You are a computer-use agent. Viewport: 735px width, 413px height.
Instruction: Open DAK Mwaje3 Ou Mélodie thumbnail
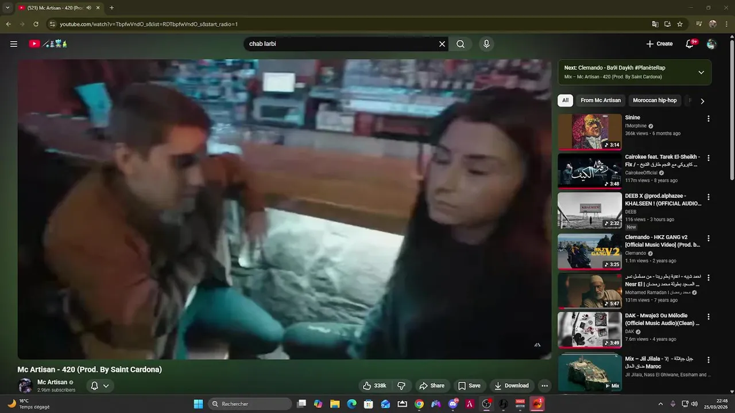590,330
